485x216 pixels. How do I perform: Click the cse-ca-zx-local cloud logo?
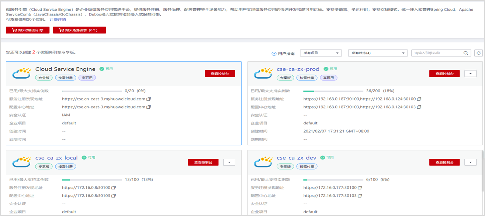click(22, 162)
